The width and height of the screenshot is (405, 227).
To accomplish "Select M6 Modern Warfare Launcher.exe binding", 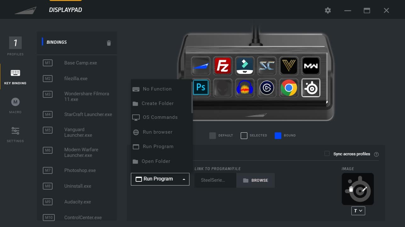I will 77,152.
